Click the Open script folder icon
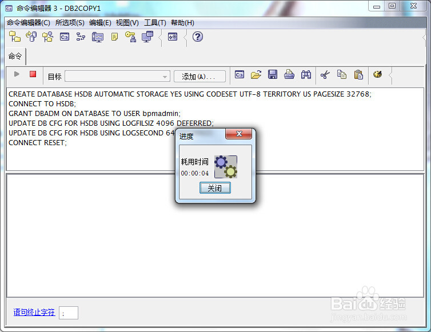The width and height of the screenshot is (431, 332). click(x=256, y=74)
